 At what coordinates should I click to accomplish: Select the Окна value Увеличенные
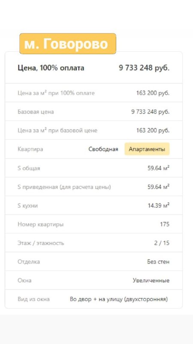[x=151, y=280]
